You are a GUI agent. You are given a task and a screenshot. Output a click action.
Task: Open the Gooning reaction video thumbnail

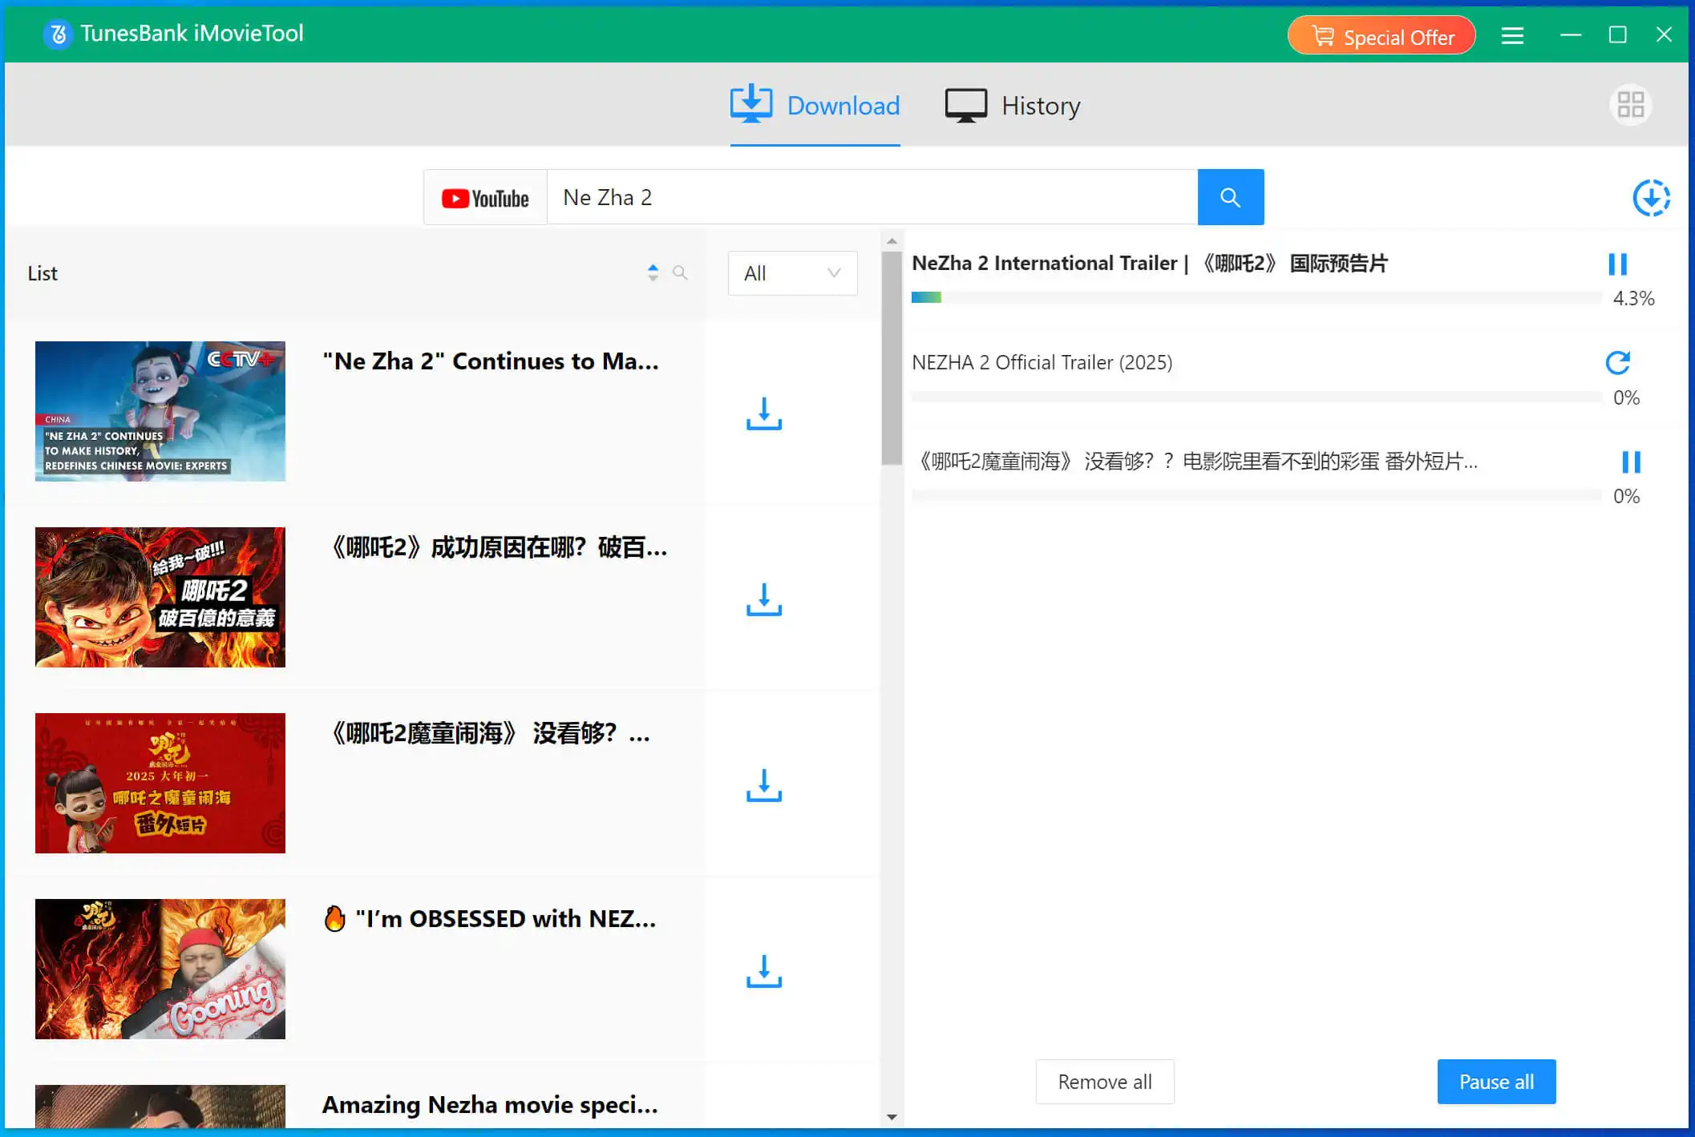click(160, 969)
